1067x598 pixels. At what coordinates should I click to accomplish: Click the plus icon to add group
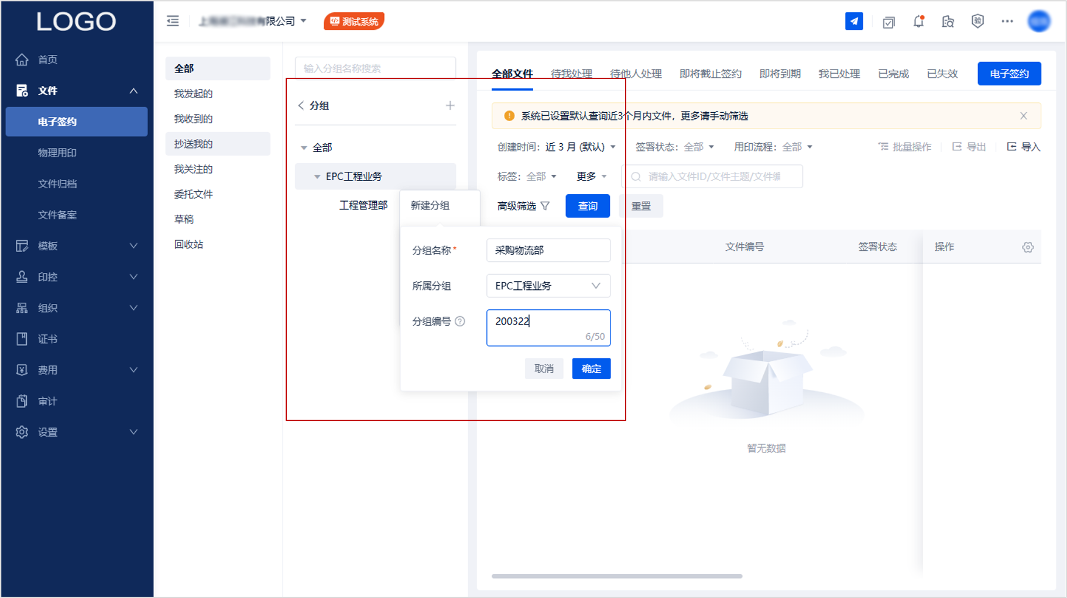[x=450, y=106]
